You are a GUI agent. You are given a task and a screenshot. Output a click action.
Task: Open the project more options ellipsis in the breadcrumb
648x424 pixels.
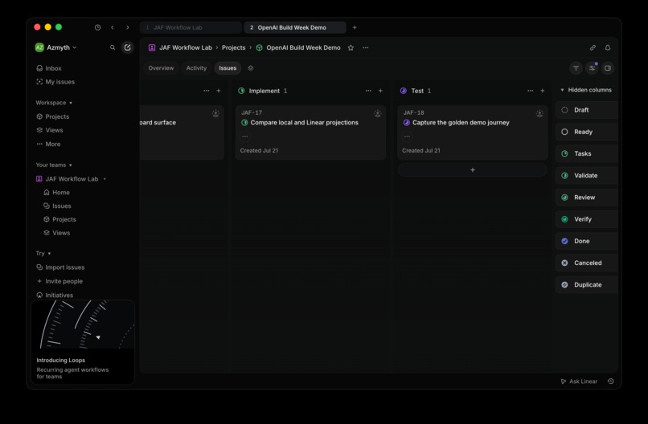click(x=366, y=47)
